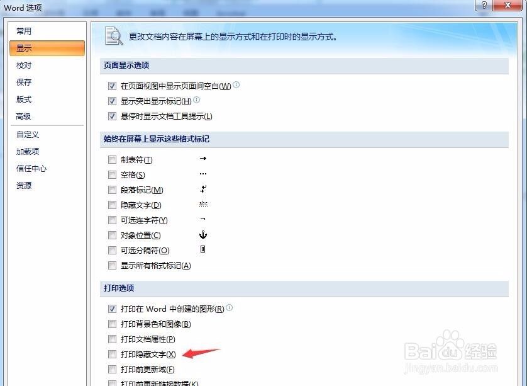Click the 始终在屏幕上显示这些格式标记 heading
The height and width of the screenshot is (386, 527).
(157, 139)
